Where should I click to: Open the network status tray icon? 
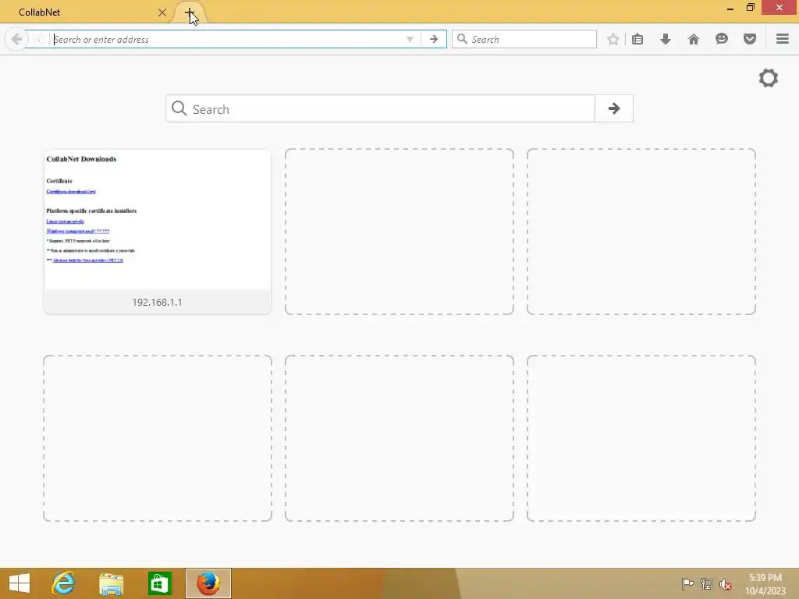(707, 583)
